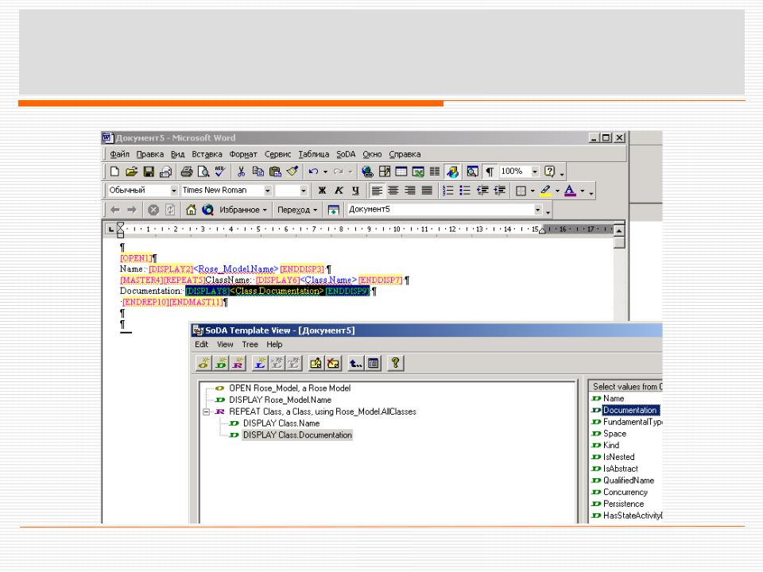Apply yellow highlight color
The image size is (763, 572).
coord(546,191)
